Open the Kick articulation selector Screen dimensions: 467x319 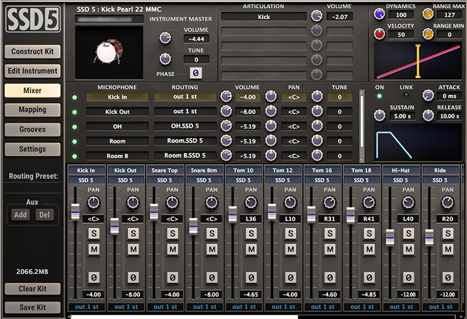pyautogui.click(x=263, y=17)
